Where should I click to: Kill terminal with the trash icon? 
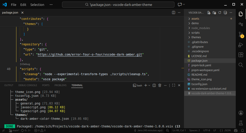160,85
